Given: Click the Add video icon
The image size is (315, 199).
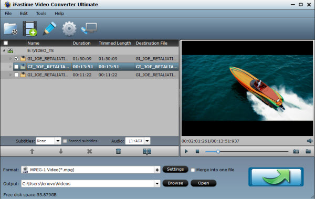Looking at the screenshot, I should pos(30,28).
